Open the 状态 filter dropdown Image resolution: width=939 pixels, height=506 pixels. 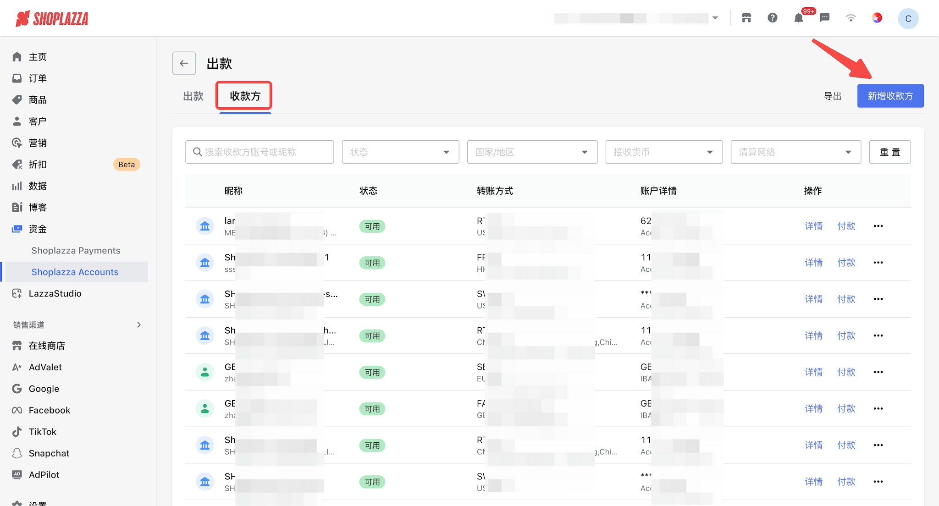click(400, 152)
